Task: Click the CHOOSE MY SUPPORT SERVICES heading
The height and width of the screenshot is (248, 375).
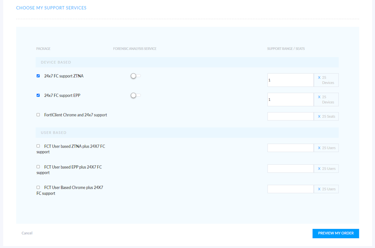Action: pyautogui.click(x=51, y=8)
